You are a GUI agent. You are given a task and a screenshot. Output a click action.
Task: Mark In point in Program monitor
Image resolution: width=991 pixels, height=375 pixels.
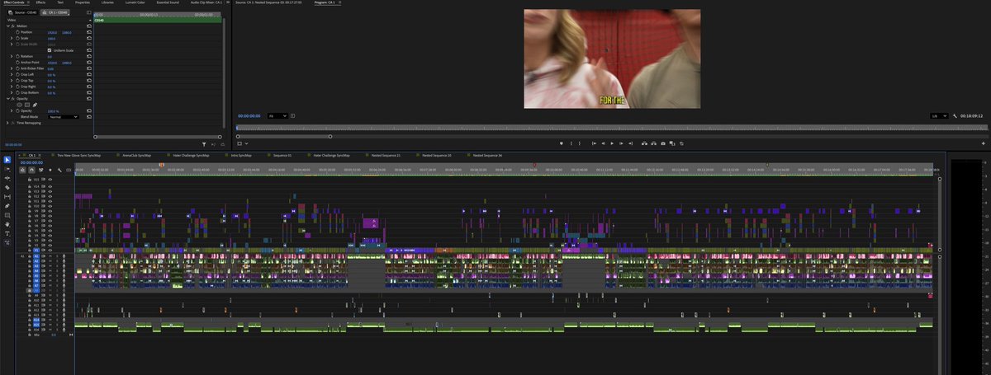[571, 143]
